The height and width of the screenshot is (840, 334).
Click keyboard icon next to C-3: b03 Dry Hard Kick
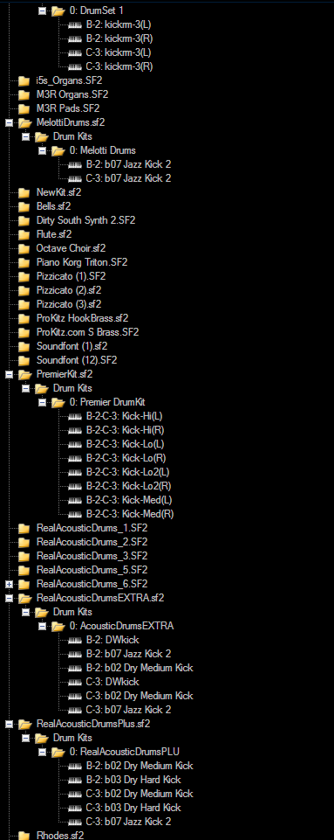point(75,808)
